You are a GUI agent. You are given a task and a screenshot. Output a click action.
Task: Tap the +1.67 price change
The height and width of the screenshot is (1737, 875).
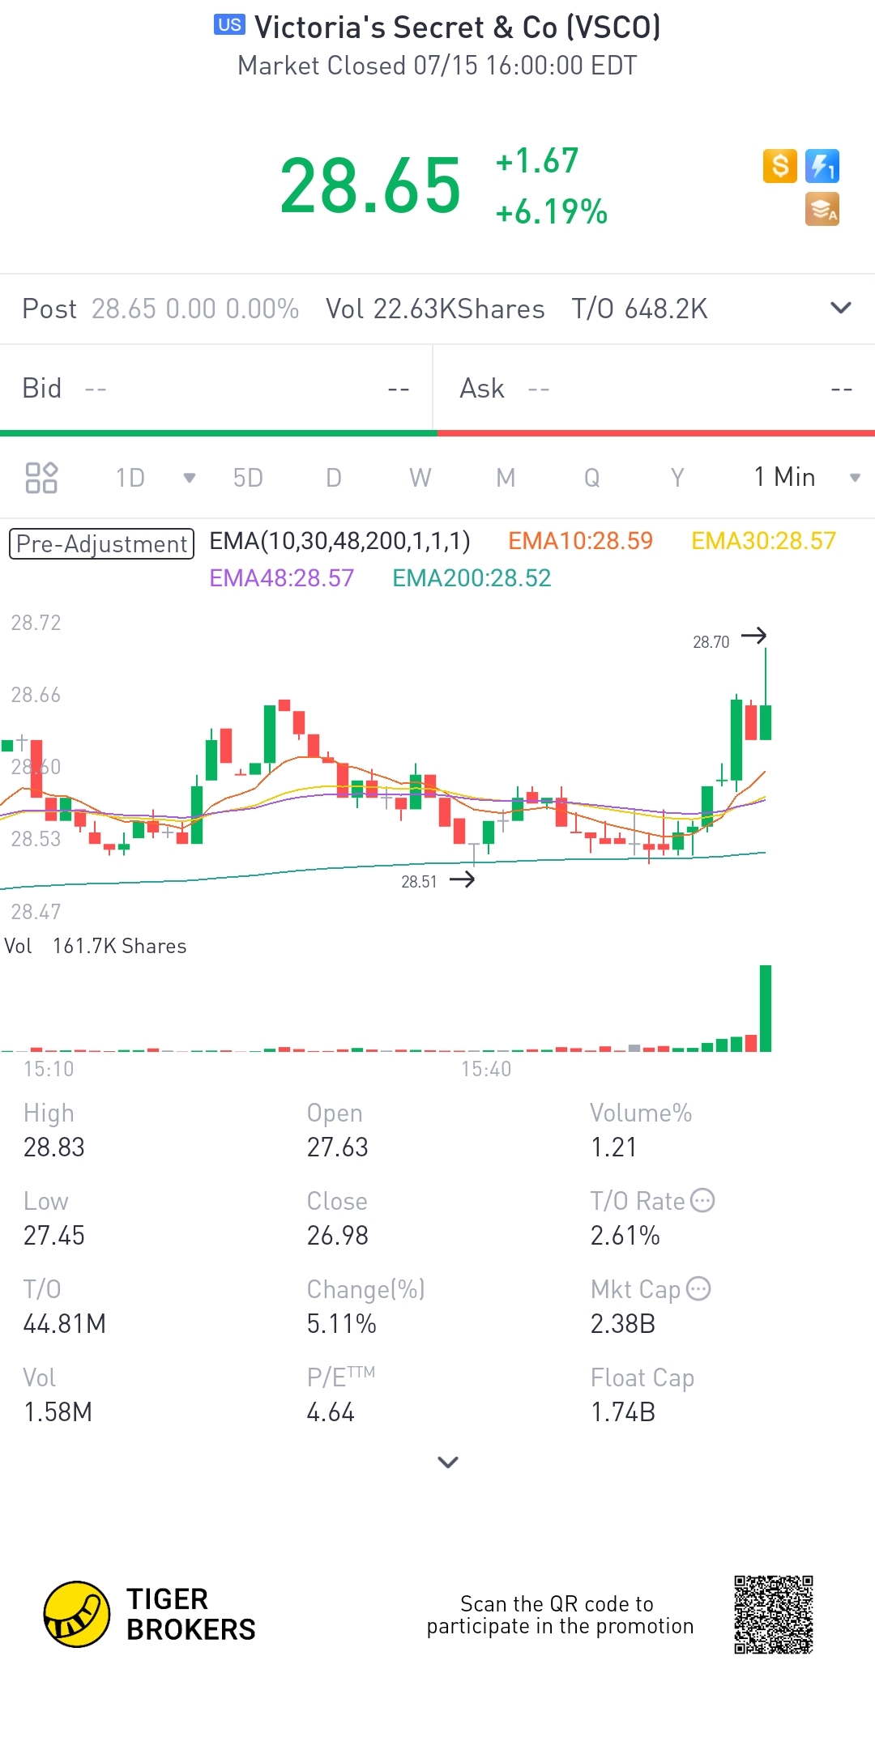point(537,160)
